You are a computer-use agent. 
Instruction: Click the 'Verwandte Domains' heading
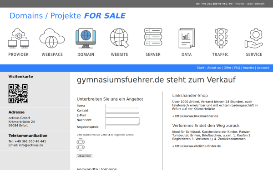pos(96,169)
